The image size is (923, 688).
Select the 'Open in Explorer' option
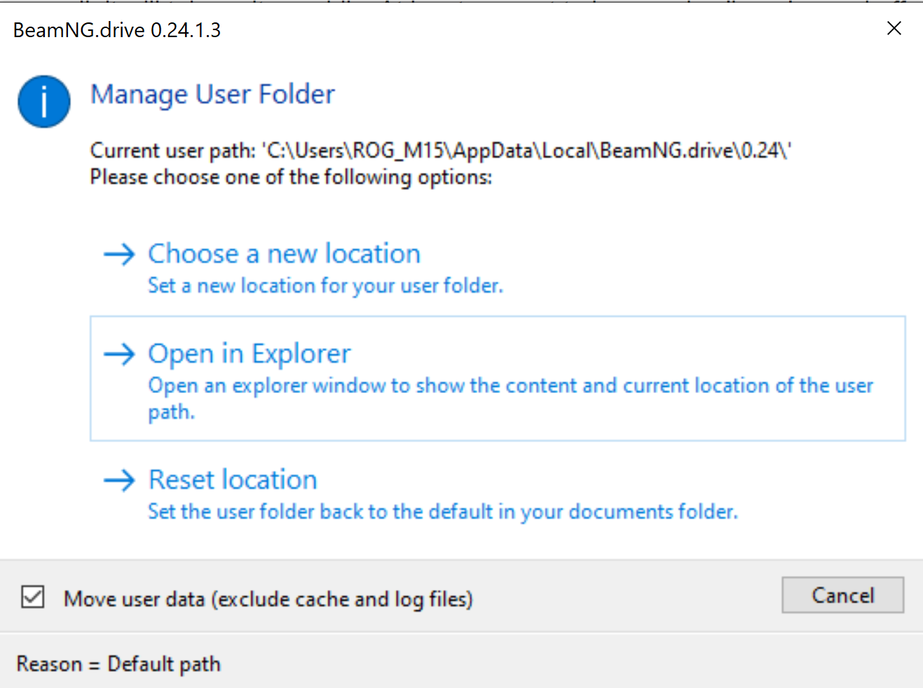pyautogui.click(x=249, y=354)
